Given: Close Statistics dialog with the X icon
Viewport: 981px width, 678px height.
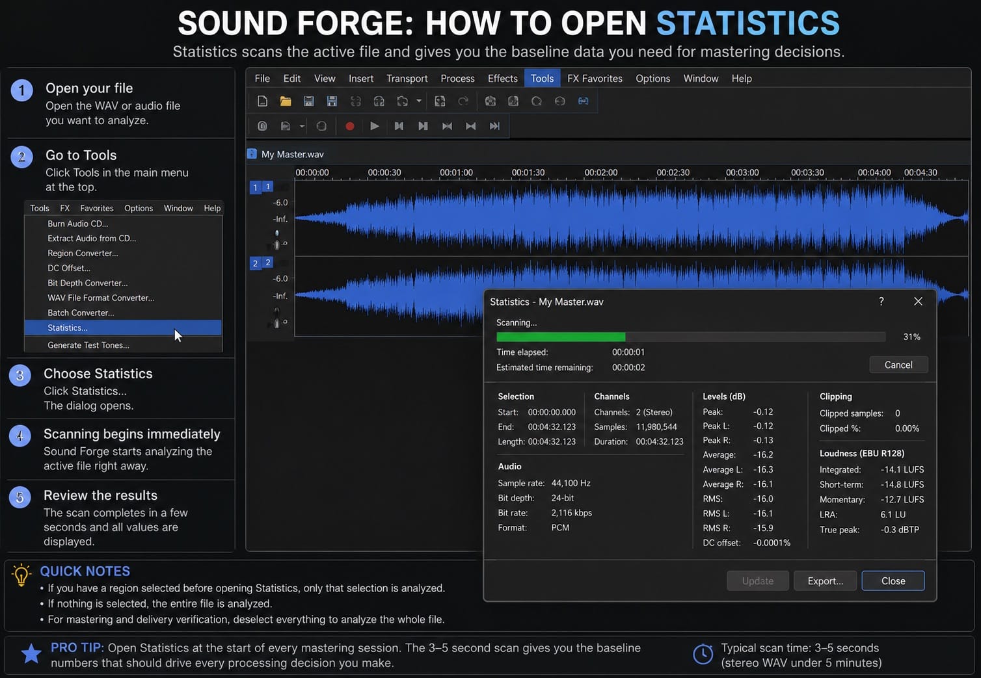Looking at the screenshot, I should click(918, 301).
